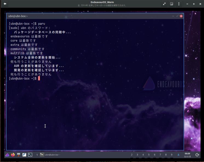This screenshot has width=204, height=162.
Task: Select the ubn@ubn-box task in taskbar
Action: pyautogui.click(x=50, y=155)
